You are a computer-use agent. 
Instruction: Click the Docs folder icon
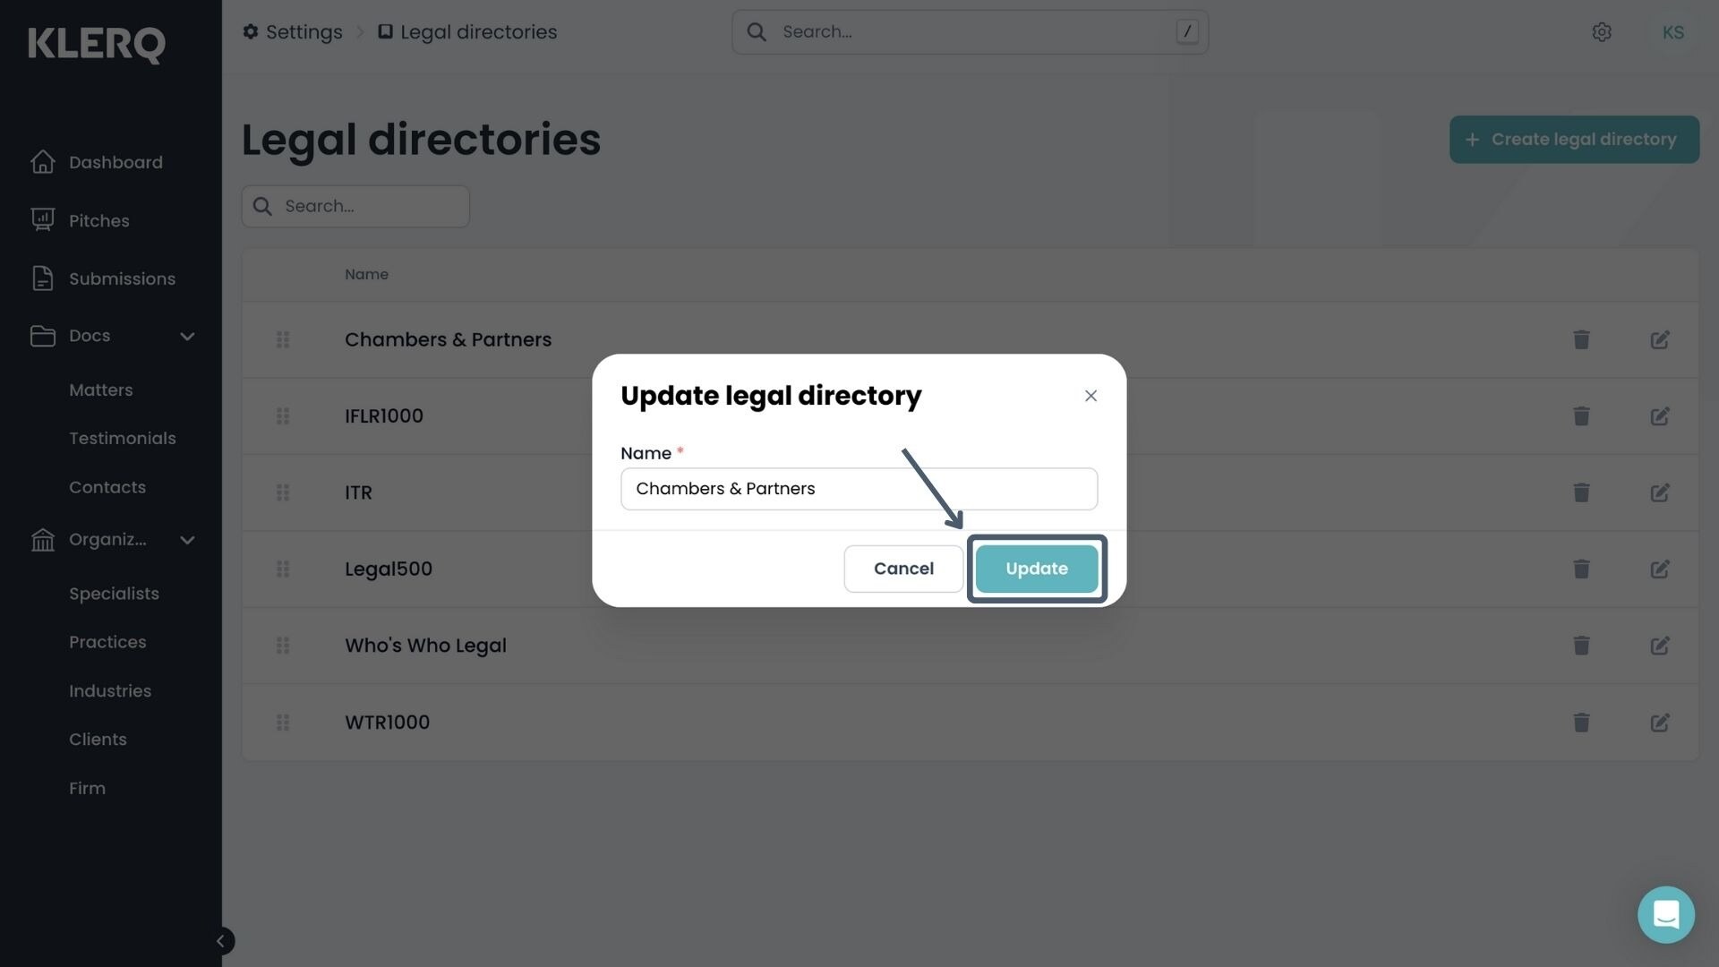click(x=42, y=336)
